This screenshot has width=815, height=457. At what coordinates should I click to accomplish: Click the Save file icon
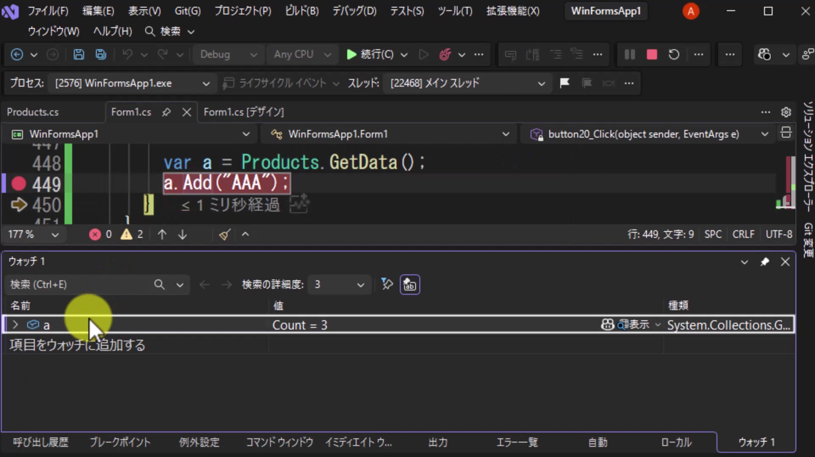pyautogui.click(x=79, y=54)
